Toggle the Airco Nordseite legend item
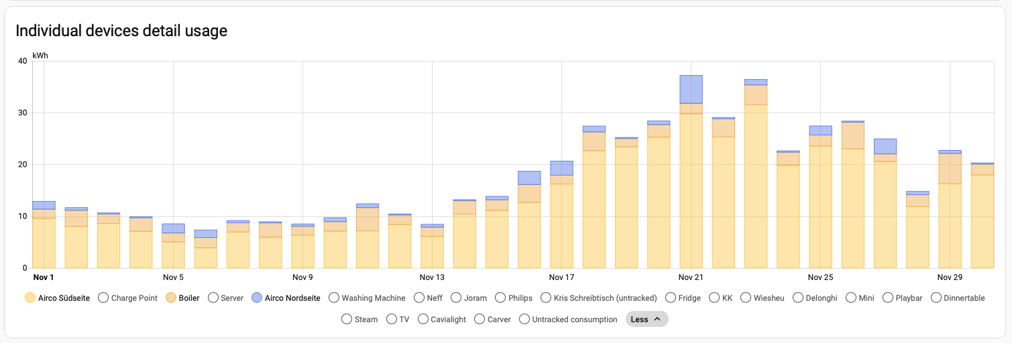The height and width of the screenshot is (343, 1012). pos(286,297)
